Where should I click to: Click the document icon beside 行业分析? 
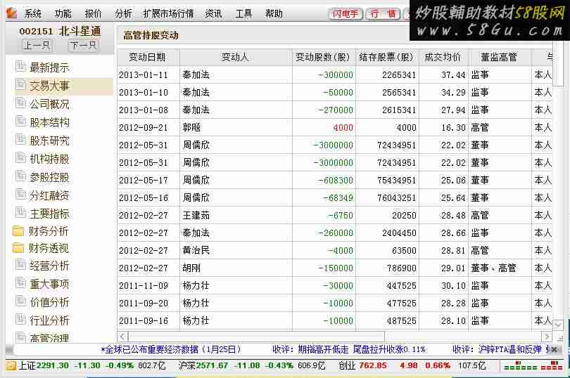click(x=20, y=320)
